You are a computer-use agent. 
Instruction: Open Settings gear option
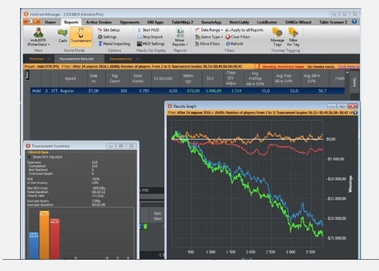[107, 37]
